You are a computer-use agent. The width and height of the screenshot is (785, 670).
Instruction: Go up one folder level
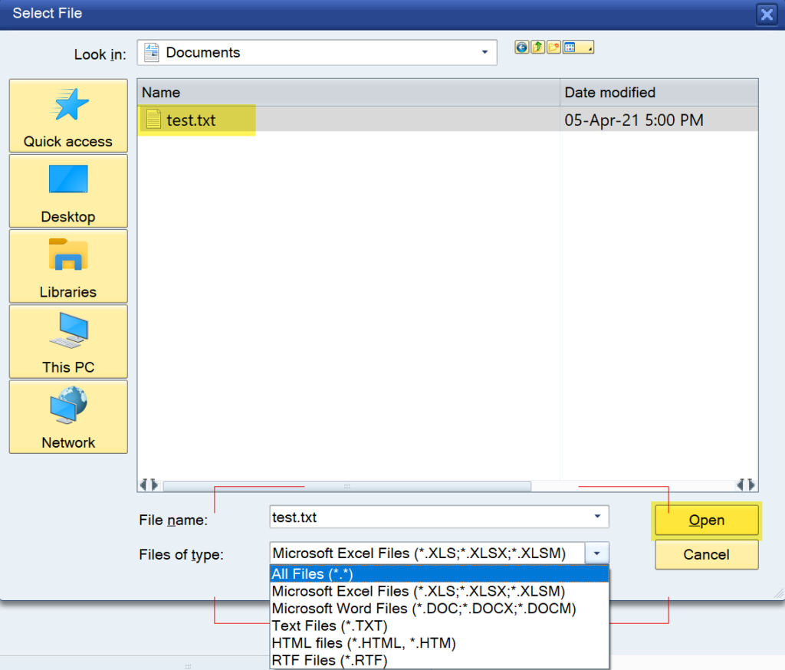[537, 48]
